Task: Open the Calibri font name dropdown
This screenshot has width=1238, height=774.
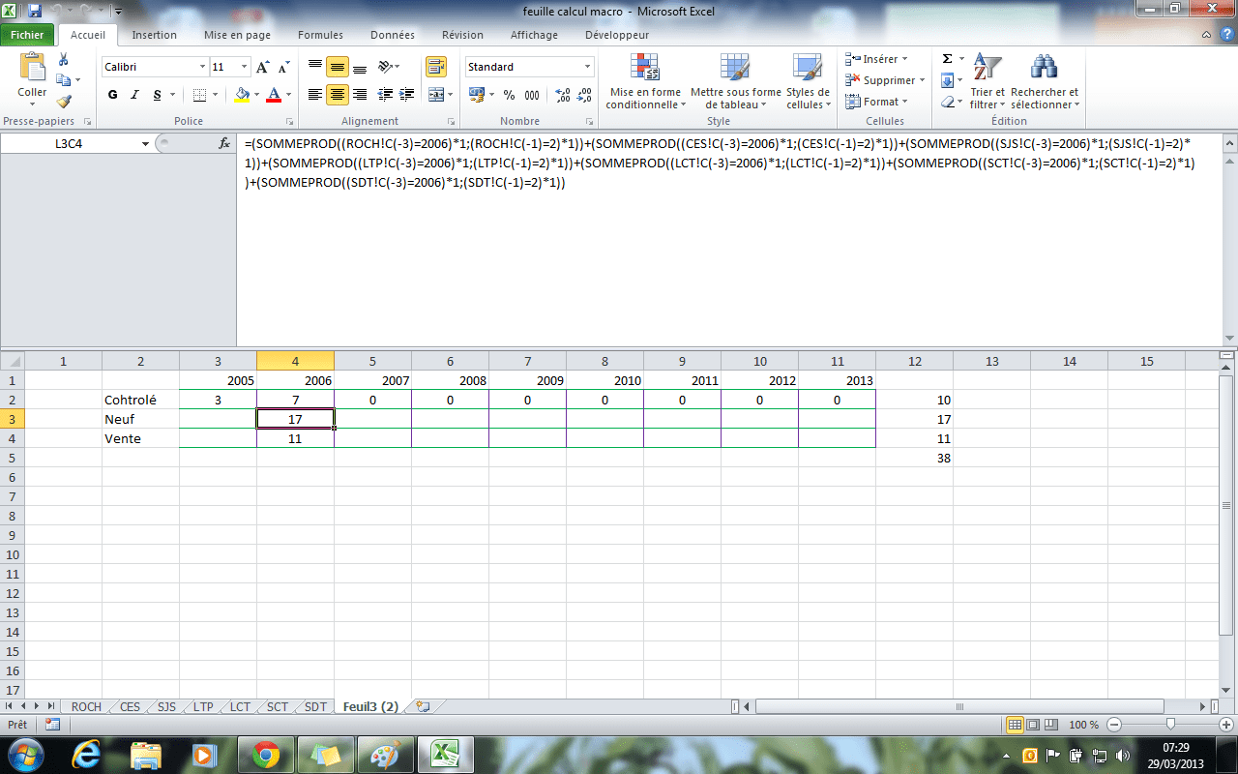Action: tap(202, 67)
